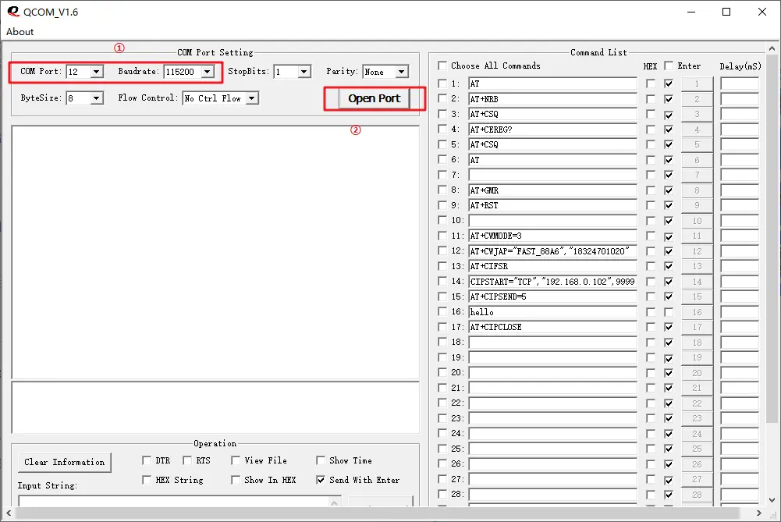Click the vertical scrollbar down arrow

[772, 499]
